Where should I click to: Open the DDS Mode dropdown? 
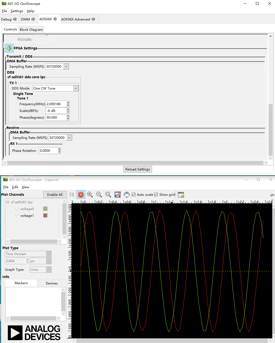[x=76, y=88]
